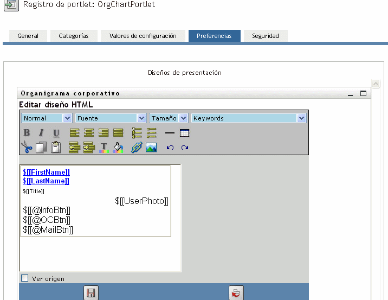Choose background color with paint bucket
This screenshot has height=300, width=388.
(118, 148)
